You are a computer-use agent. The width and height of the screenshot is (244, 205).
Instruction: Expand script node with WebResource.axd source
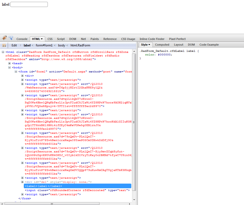coord(22,84)
